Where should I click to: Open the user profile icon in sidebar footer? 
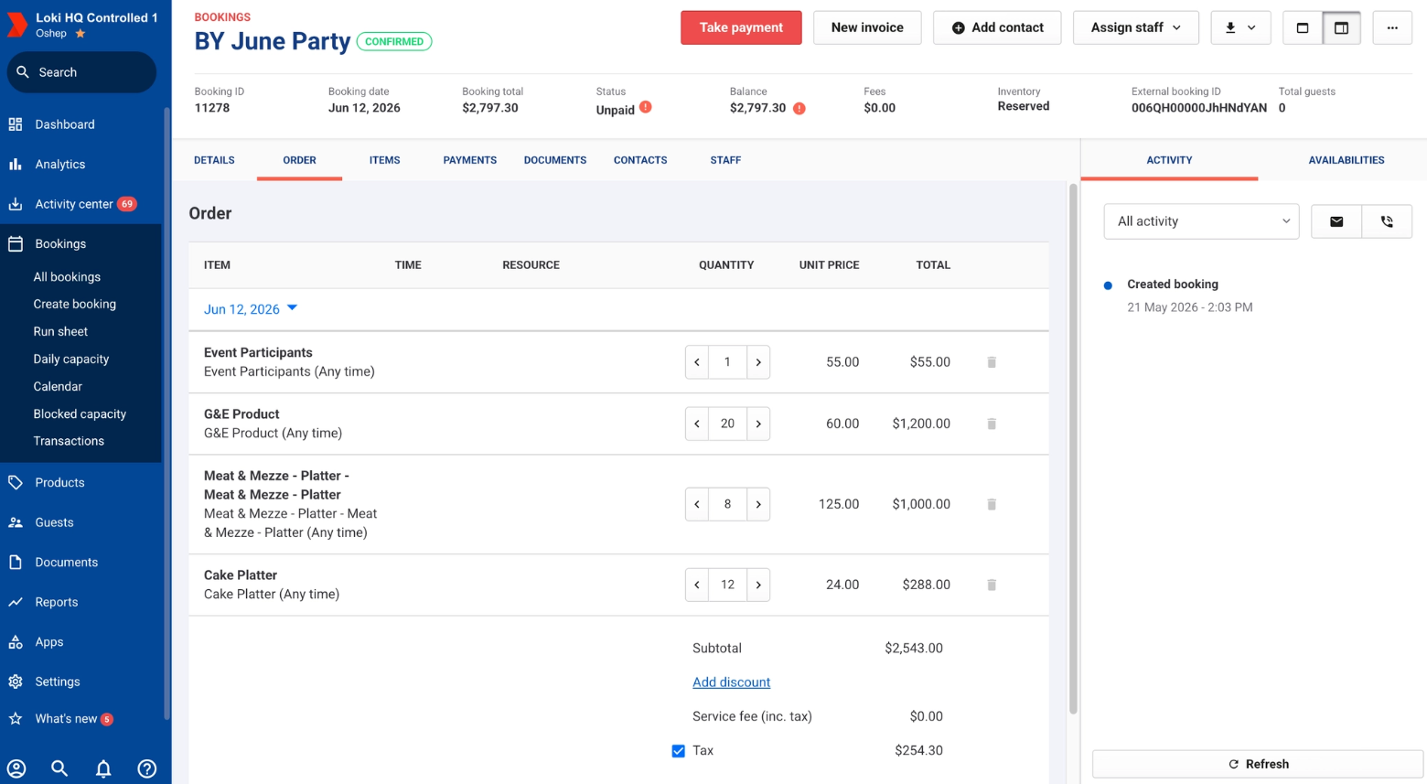pos(16,768)
